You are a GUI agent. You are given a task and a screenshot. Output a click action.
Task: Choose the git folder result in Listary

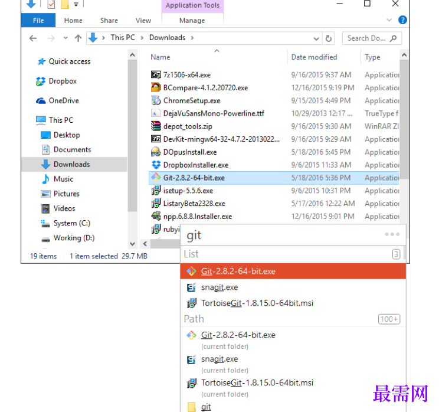click(293, 407)
